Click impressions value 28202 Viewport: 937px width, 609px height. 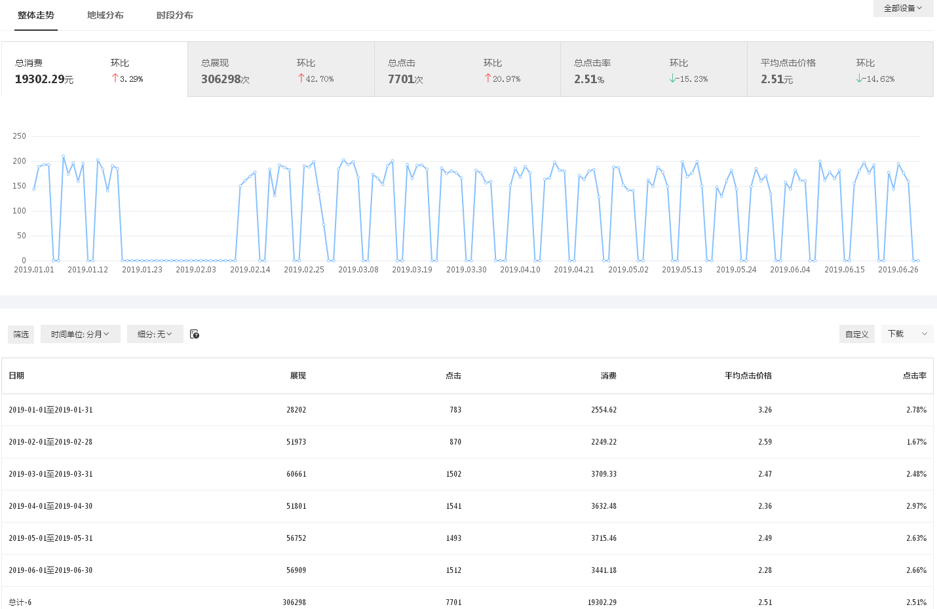(296, 410)
